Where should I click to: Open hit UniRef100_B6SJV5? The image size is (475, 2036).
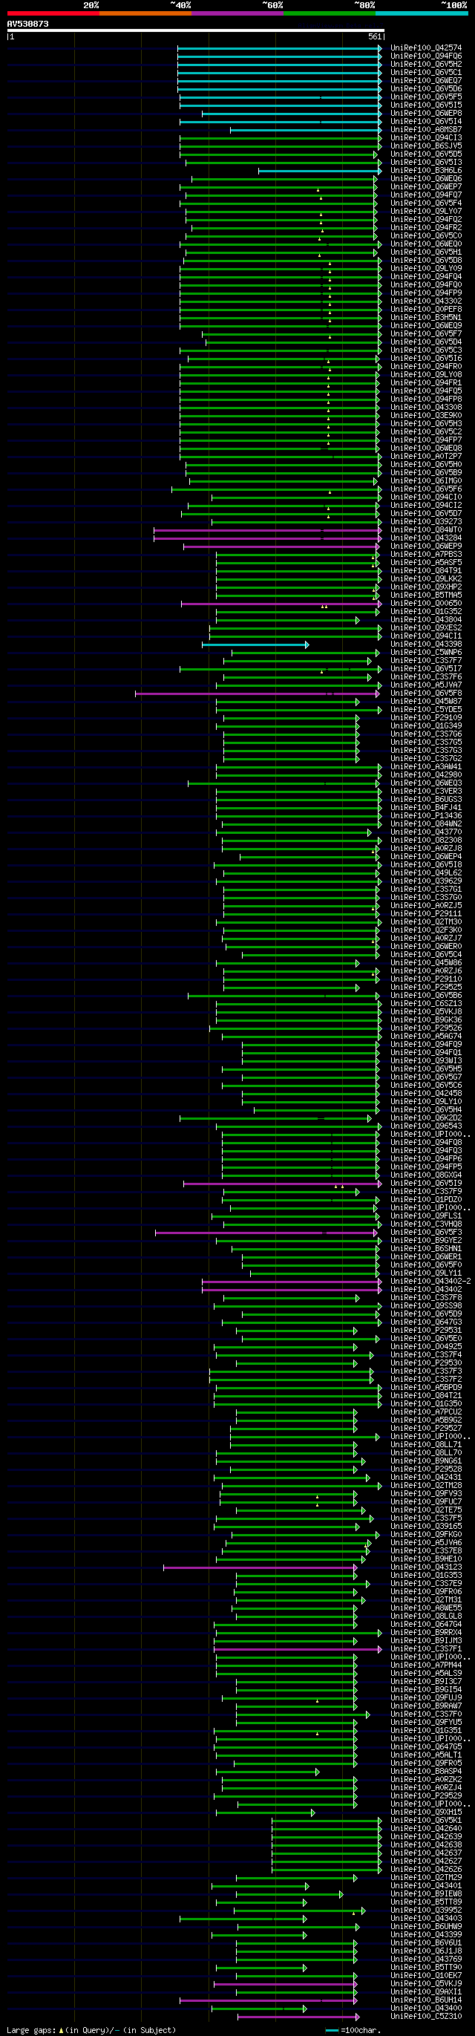[x=426, y=146]
